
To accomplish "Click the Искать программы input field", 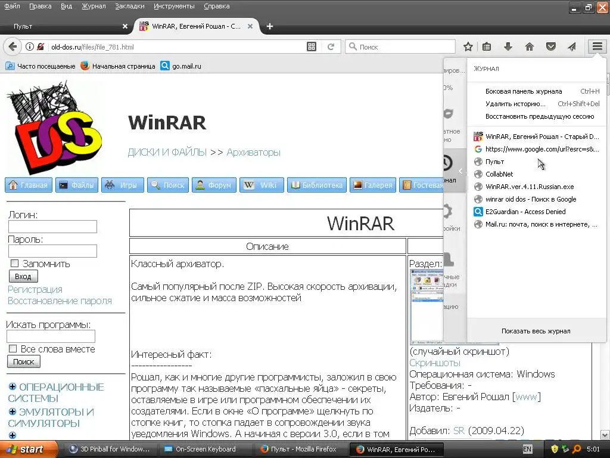I will (x=51, y=336).
